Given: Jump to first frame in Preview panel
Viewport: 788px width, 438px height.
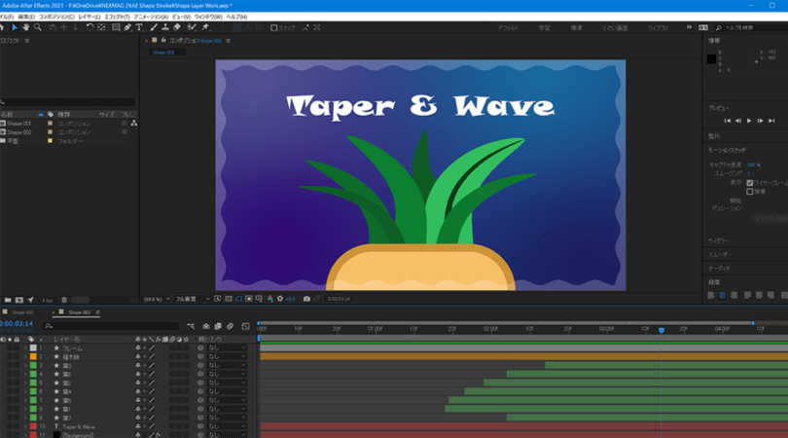Looking at the screenshot, I should coord(727,121).
